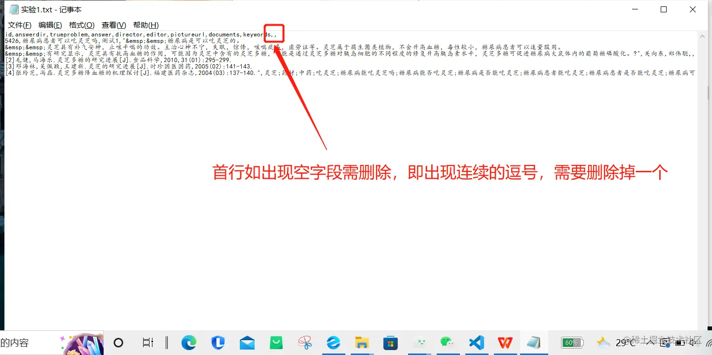712x355 pixels.
Task: Click the 60% battery level indicator
Action: (572, 343)
